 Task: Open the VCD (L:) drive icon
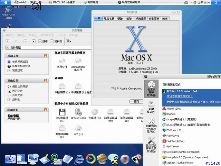point(78,128)
